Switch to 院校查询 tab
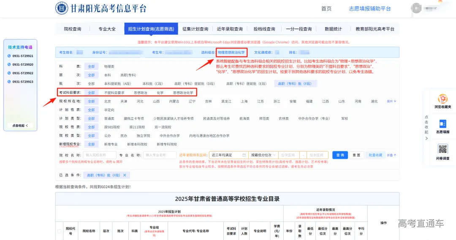 [x=73, y=29]
